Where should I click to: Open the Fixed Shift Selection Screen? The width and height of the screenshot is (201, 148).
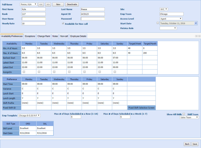(141, 108)
